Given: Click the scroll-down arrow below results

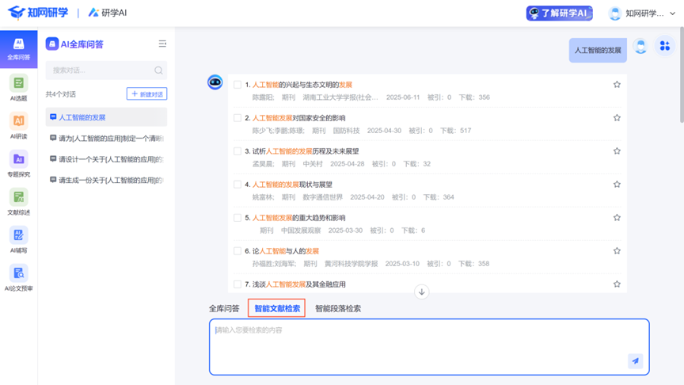Looking at the screenshot, I should (x=422, y=292).
